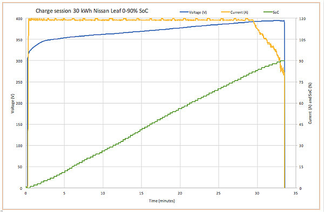The image size is (324, 212).
Task: Click the green SoC legend line marker
Action: coord(268,12)
